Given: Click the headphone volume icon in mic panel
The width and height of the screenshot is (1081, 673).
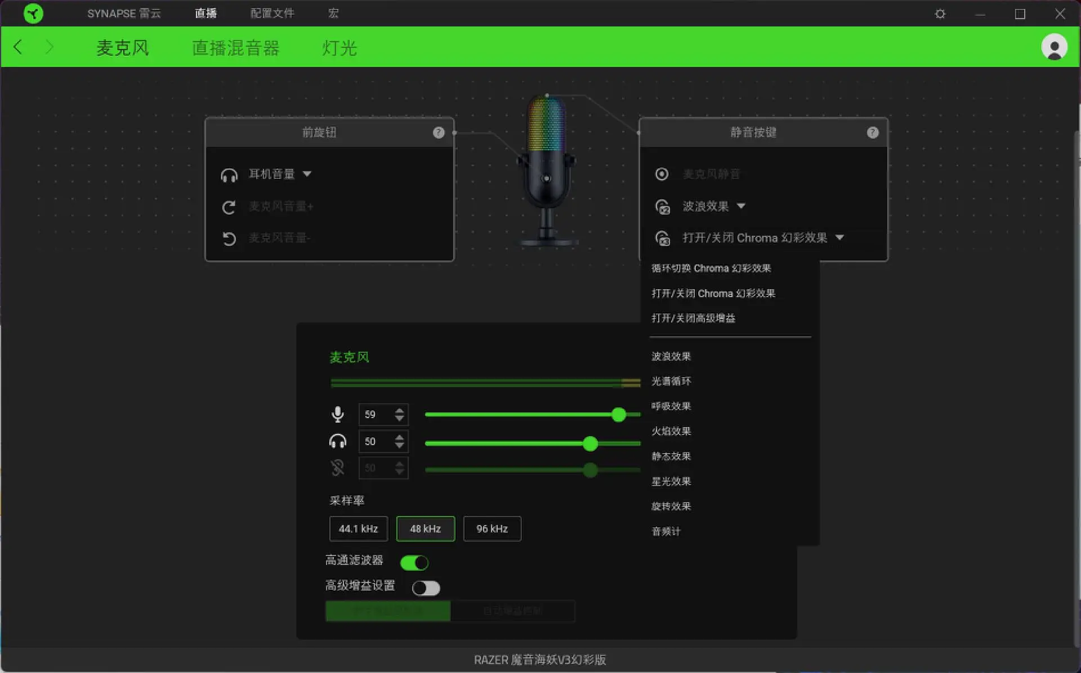Looking at the screenshot, I should tap(338, 441).
